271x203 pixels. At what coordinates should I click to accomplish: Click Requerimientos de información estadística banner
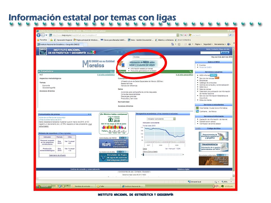(213, 136)
